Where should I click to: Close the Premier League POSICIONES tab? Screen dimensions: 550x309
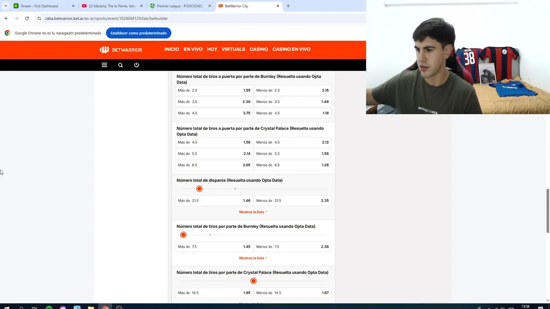[x=210, y=6]
